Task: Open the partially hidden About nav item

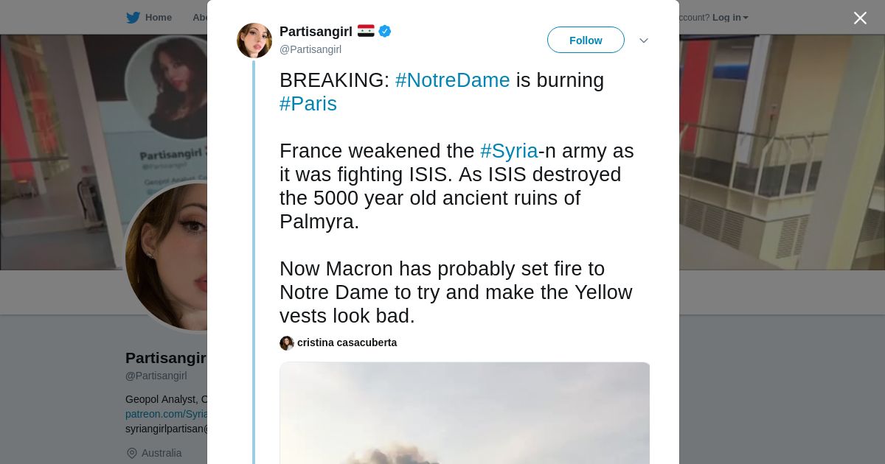Action: coord(200,18)
